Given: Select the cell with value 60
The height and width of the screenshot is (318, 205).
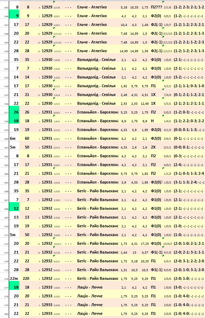Looking at the screenshot, I should [x=27, y=138].
